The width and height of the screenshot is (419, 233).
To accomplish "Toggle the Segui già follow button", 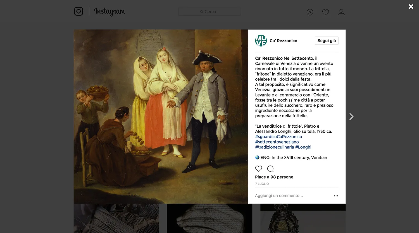I will pos(327,41).
